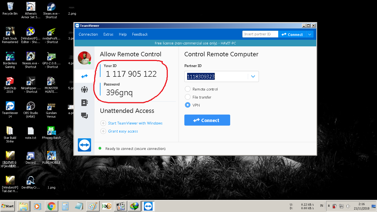Select the Dark Souls Remastered desktop icon
377x212 pixels.
coord(10,35)
